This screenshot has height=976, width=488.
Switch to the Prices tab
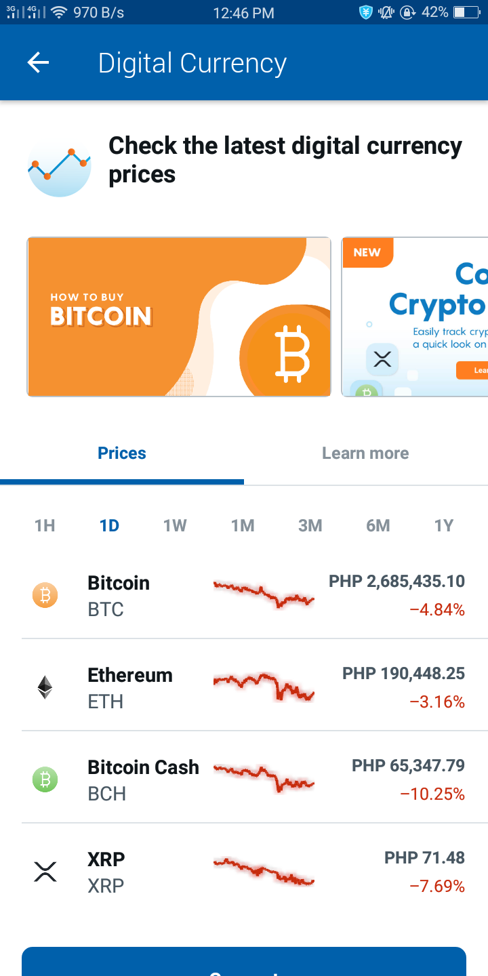click(x=122, y=453)
